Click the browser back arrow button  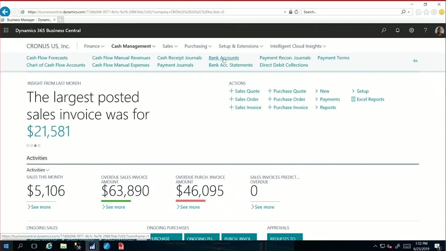tap(5, 12)
